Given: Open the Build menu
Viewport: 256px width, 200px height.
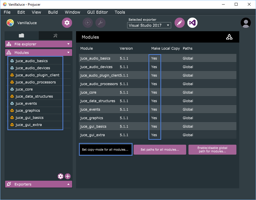Looking at the screenshot, I should 53,12.
